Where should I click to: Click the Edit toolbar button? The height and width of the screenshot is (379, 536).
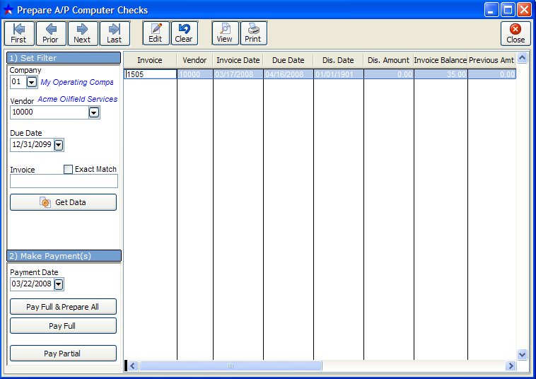pyautogui.click(x=156, y=33)
